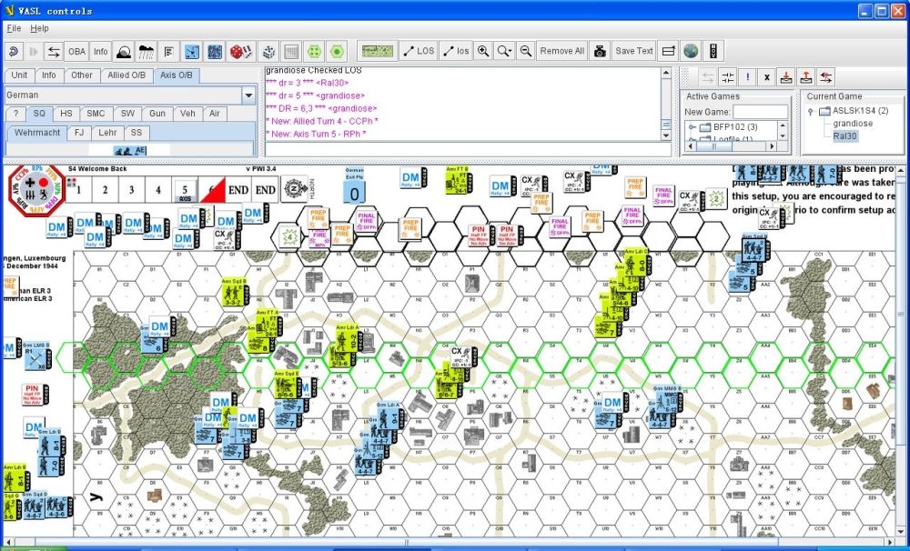This screenshot has width=910, height=551.
Task: Open the notes text-lines icon
Action: [x=169, y=51]
